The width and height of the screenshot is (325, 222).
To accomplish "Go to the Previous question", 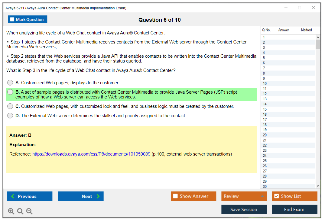I will click(30, 196).
